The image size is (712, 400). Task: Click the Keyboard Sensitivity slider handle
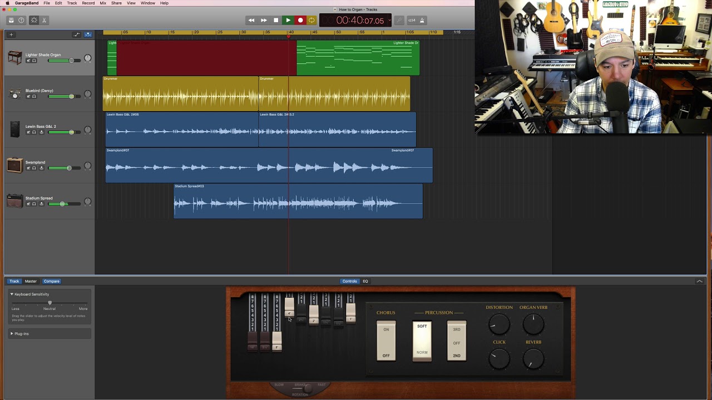click(50, 303)
